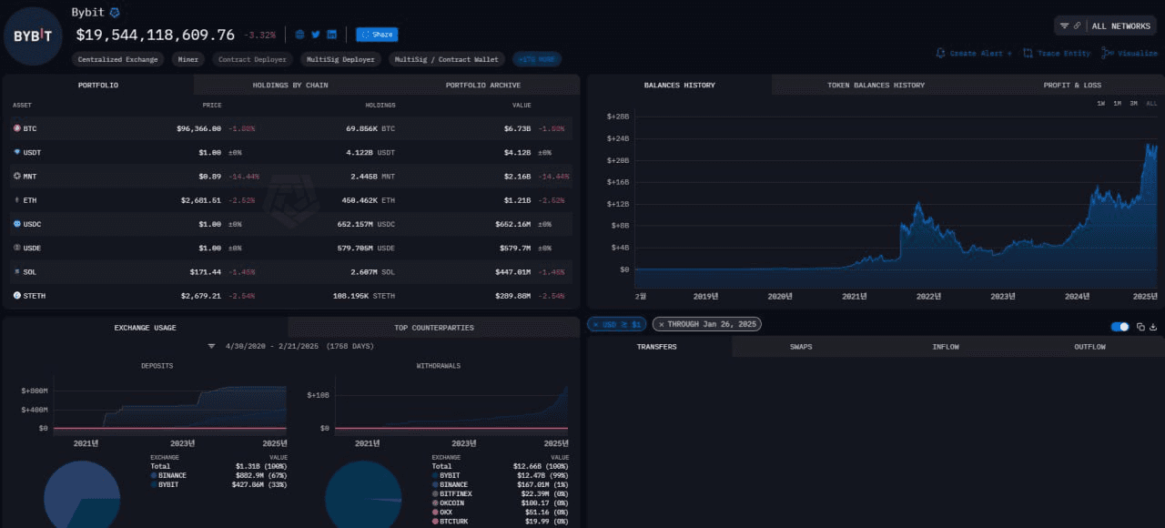Click the SOL asset icon

pyautogui.click(x=16, y=271)
